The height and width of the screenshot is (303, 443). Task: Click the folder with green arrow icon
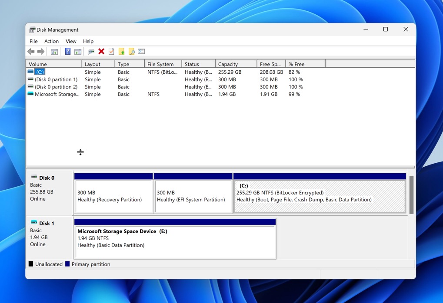[x=121, y=52]
